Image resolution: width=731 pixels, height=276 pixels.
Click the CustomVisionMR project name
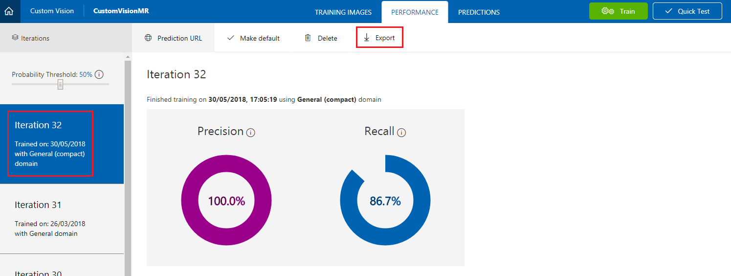[x=121, y=11]
